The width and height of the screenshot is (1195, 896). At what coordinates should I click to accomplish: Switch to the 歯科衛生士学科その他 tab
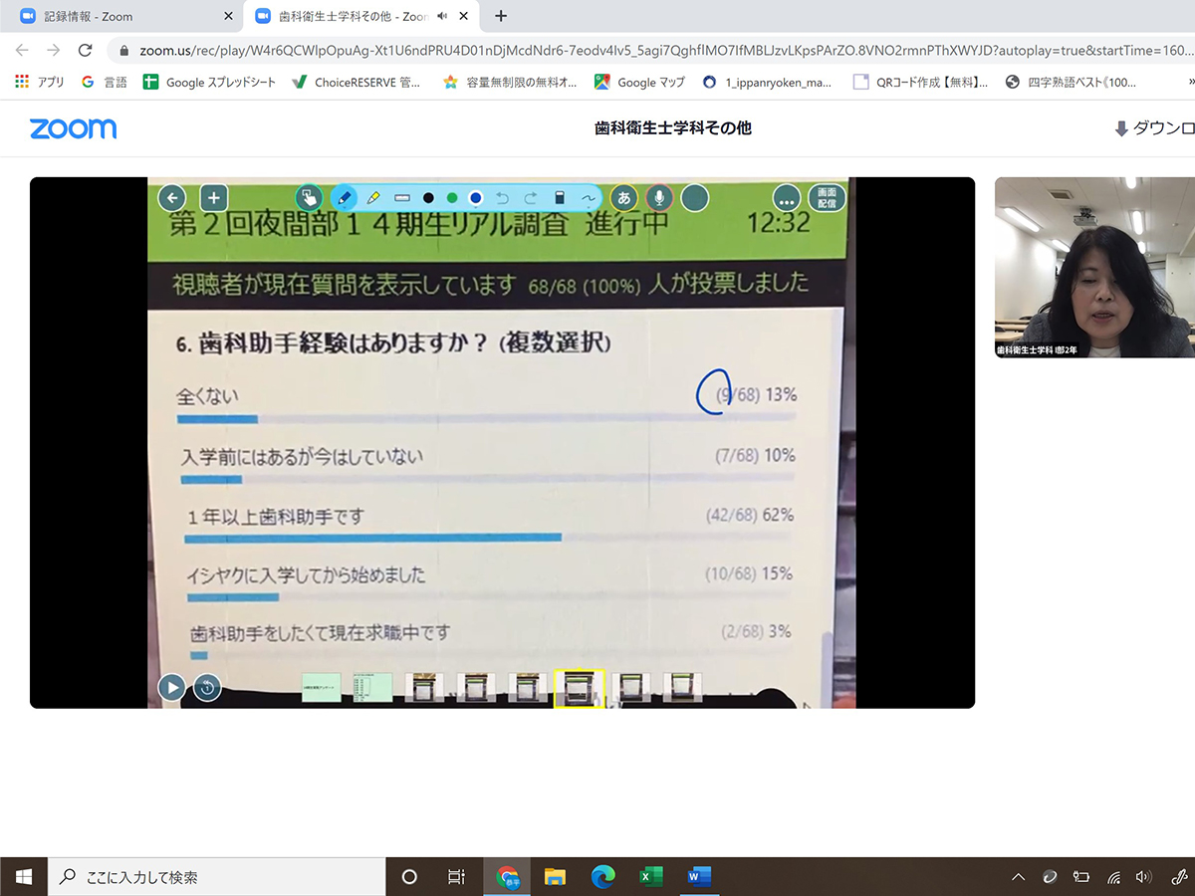[361, 16]
